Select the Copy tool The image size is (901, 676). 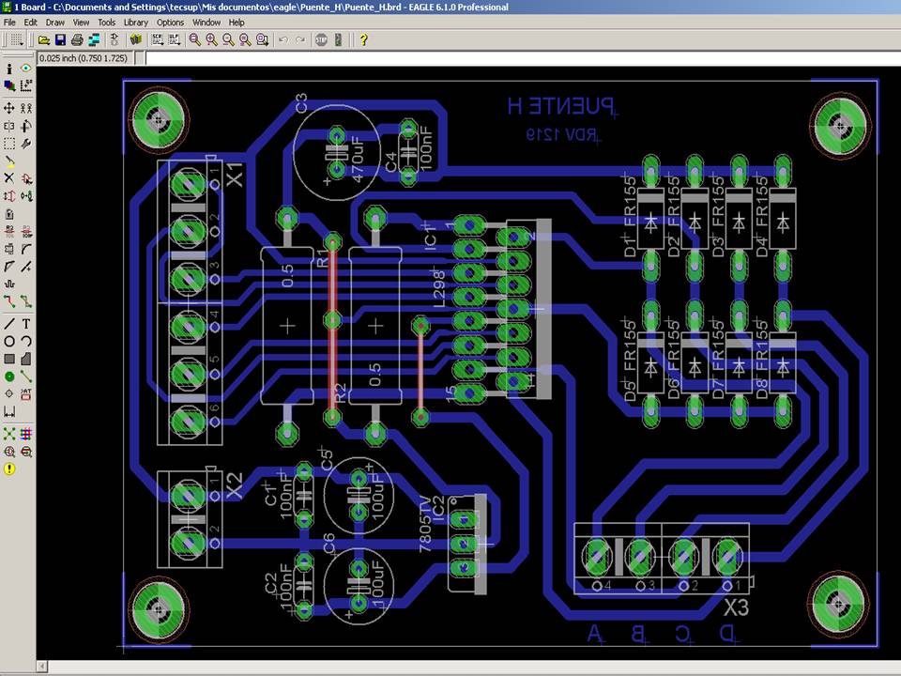click(26, 108)
